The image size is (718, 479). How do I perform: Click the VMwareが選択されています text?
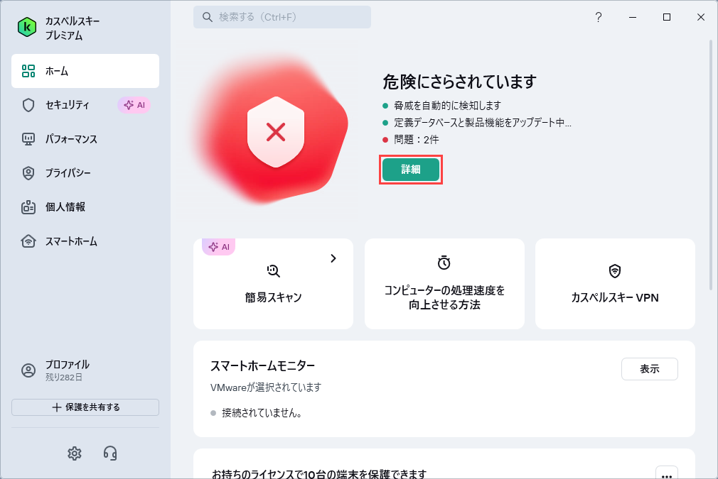point(266,387)
